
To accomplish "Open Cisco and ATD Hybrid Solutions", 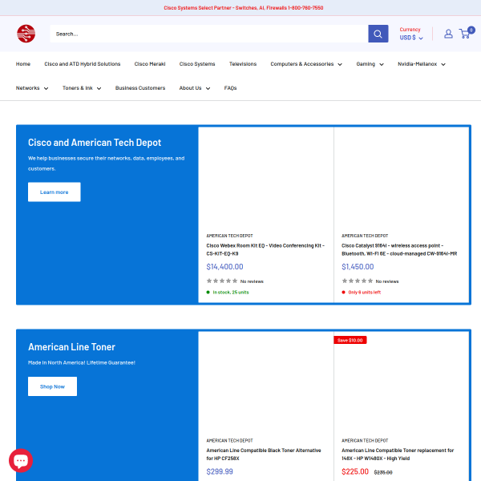I will [83, 64].
